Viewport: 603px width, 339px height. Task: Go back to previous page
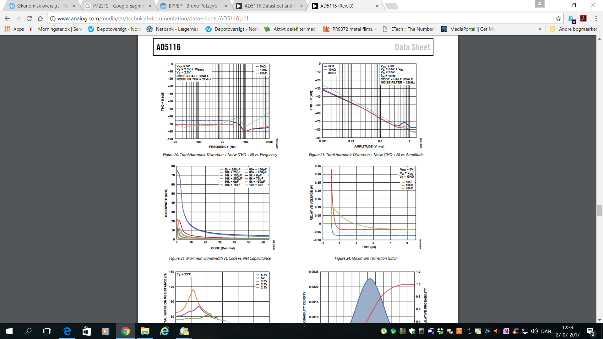coord(7,19)
